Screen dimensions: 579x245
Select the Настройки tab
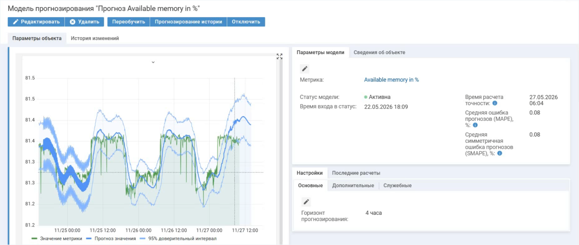pyautogui.click(x=310, y=173)
